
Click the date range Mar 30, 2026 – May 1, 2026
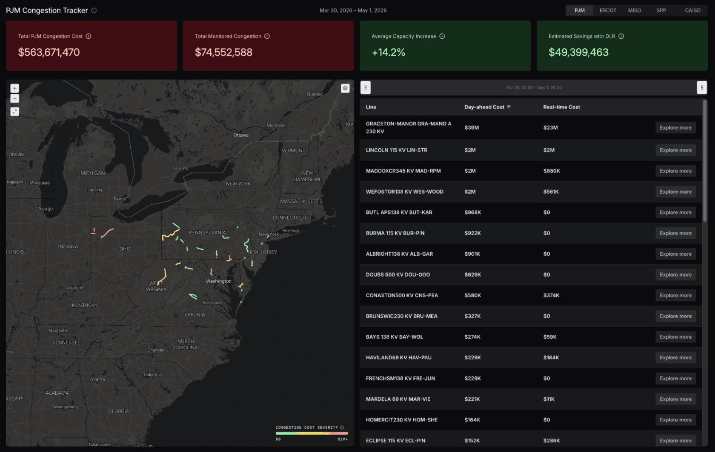[353, 10]
